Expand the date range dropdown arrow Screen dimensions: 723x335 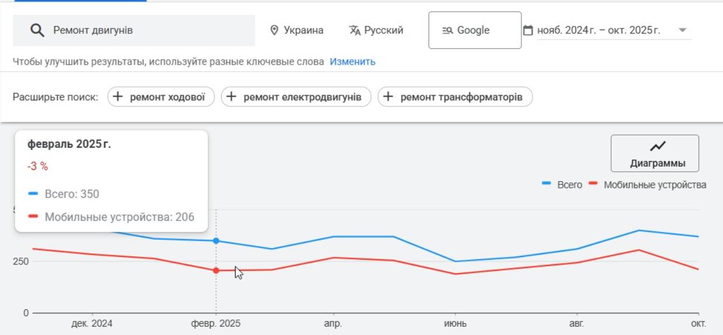682,30
